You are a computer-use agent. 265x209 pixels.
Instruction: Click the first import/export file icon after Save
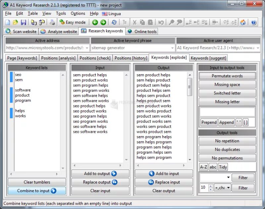(34, 22)
